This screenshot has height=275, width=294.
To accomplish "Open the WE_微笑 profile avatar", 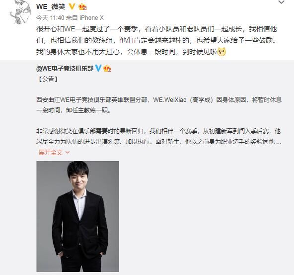I will (21, 12).
